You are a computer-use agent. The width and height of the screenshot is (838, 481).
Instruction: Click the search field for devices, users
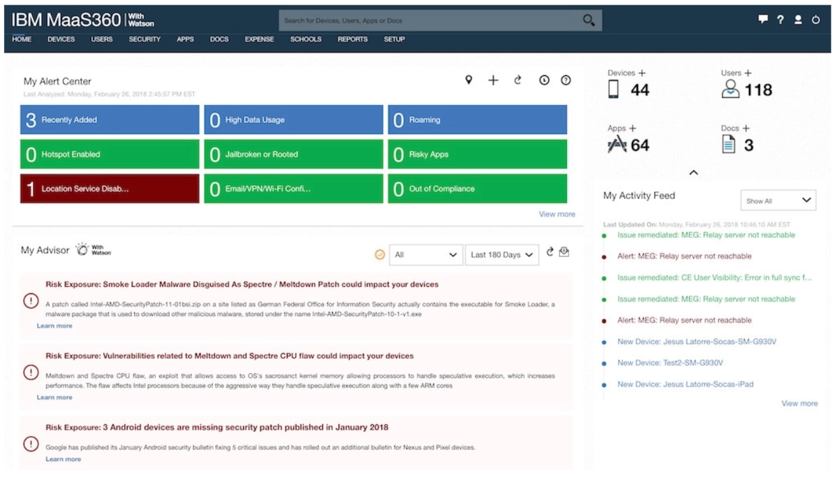point(430,20)
